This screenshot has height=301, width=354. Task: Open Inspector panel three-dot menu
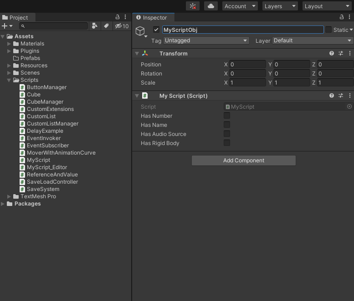pos(349,17)
